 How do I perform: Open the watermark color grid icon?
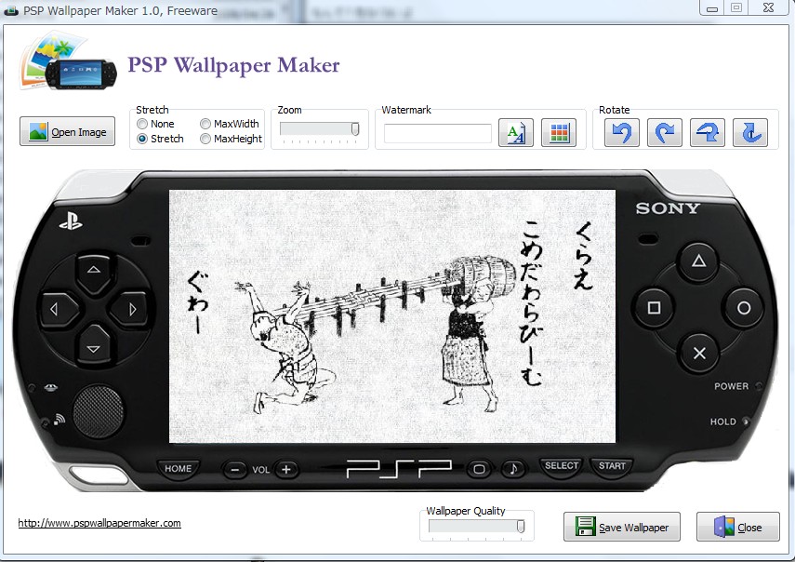point(559,133)
